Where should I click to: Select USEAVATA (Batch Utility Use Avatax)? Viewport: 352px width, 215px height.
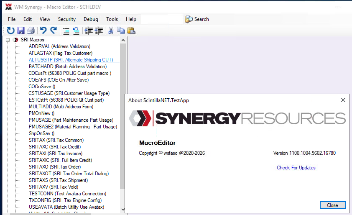pos(66,207)
